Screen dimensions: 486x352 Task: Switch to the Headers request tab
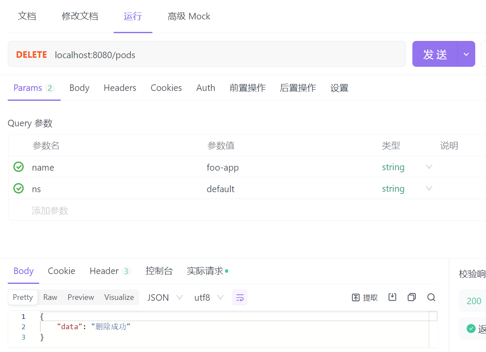120,88
